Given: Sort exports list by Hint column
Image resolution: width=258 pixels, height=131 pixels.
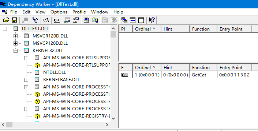Looking at the screenshot, I should 176,68.
